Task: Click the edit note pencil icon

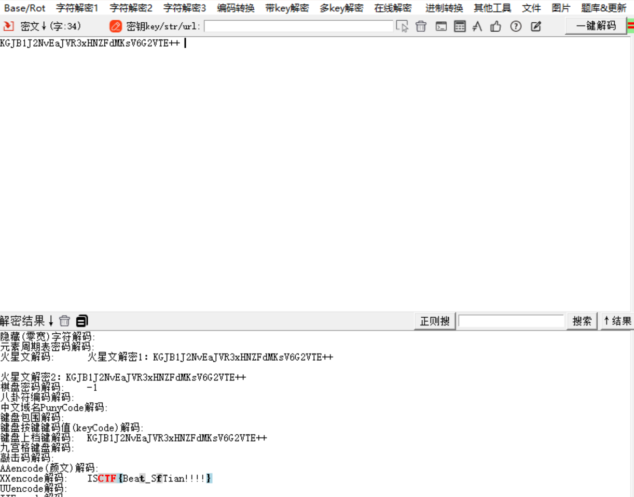Action: 536,26
